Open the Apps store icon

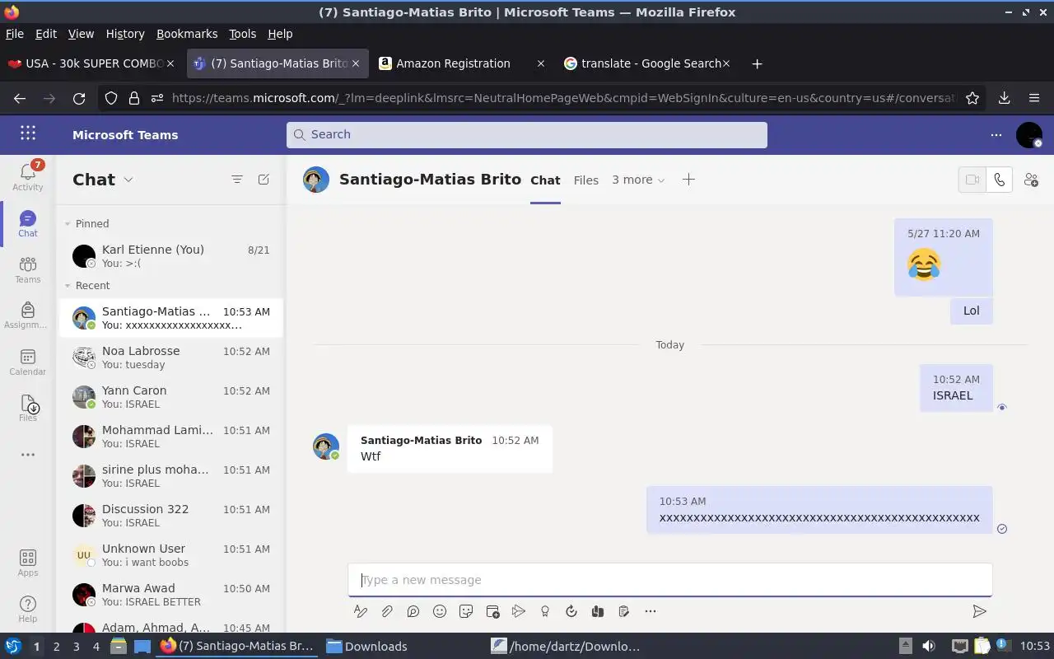[27, 563]
